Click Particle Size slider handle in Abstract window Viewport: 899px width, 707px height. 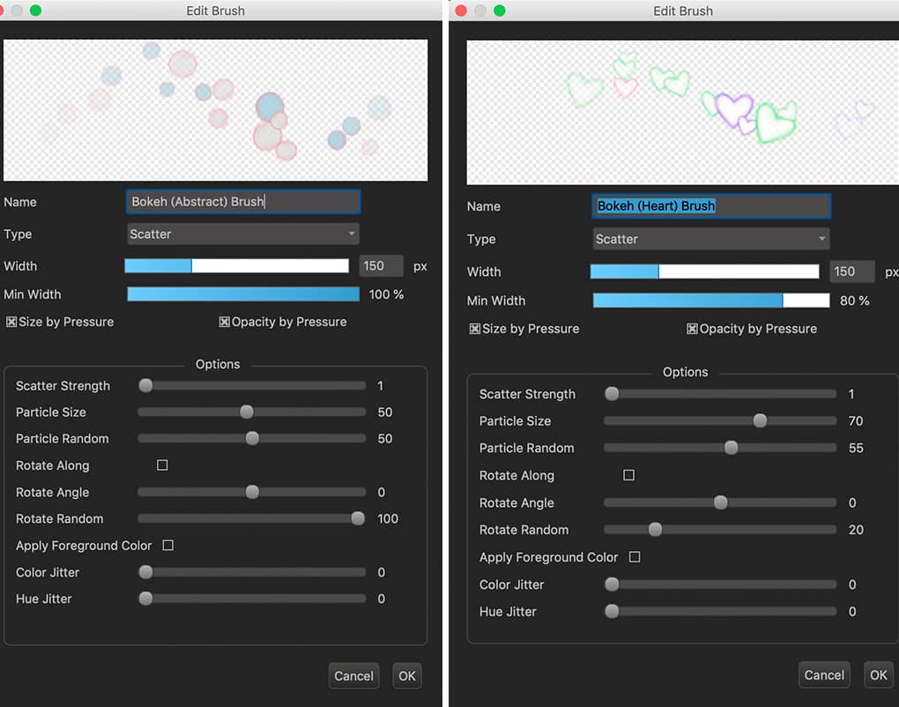pyautogui.click(x=247, y=412)
